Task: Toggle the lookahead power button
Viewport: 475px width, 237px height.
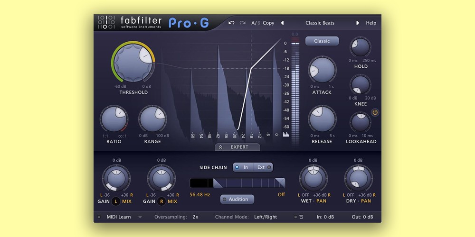Action: click(x=375, y=112)
